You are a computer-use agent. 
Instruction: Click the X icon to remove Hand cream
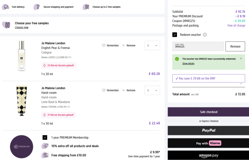click(x=123, y=90)
